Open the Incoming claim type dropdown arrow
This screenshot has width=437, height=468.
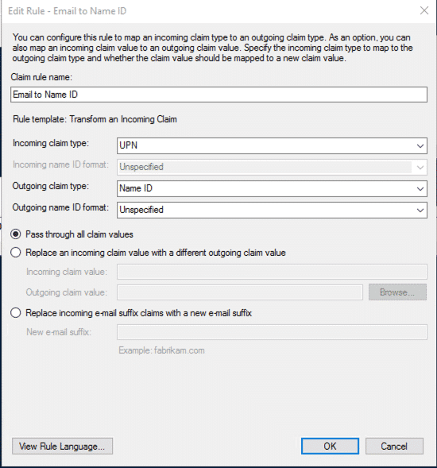(x=420, y=146)
